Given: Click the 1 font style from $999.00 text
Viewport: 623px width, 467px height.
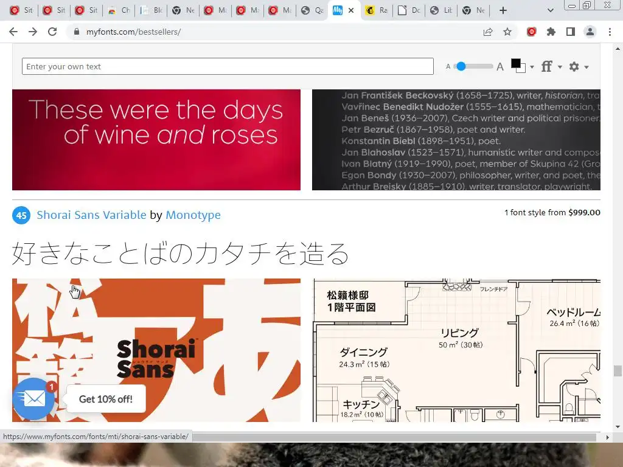Looking at the screenshot, I should coord(552,212).
